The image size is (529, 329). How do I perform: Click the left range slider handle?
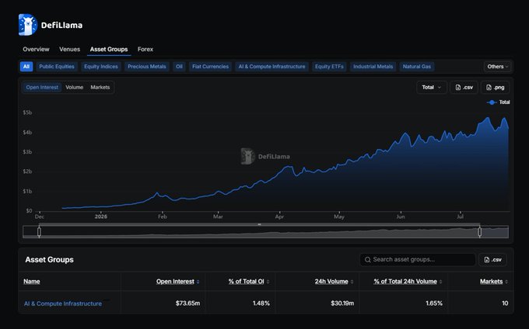[39, 232]
